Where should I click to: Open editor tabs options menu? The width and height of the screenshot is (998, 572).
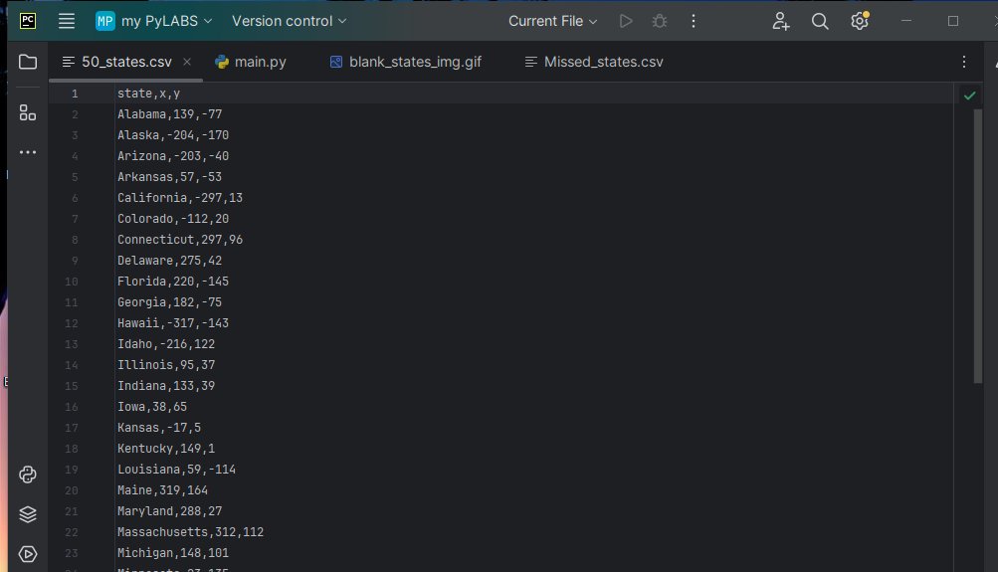[x=963, y=62]
